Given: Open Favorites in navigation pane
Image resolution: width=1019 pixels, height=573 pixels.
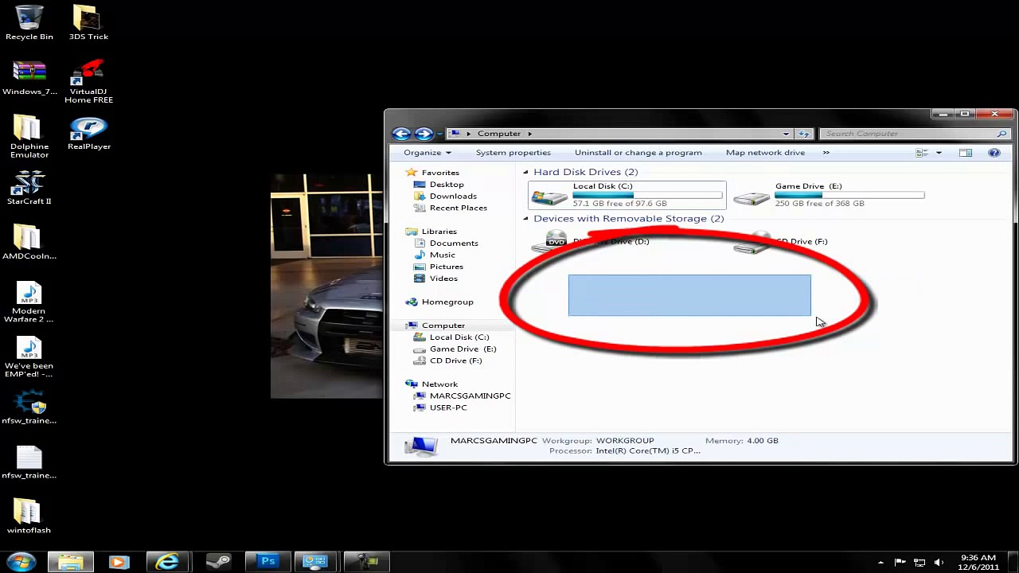Looking at the screenshot, I should tap(440, 173).
